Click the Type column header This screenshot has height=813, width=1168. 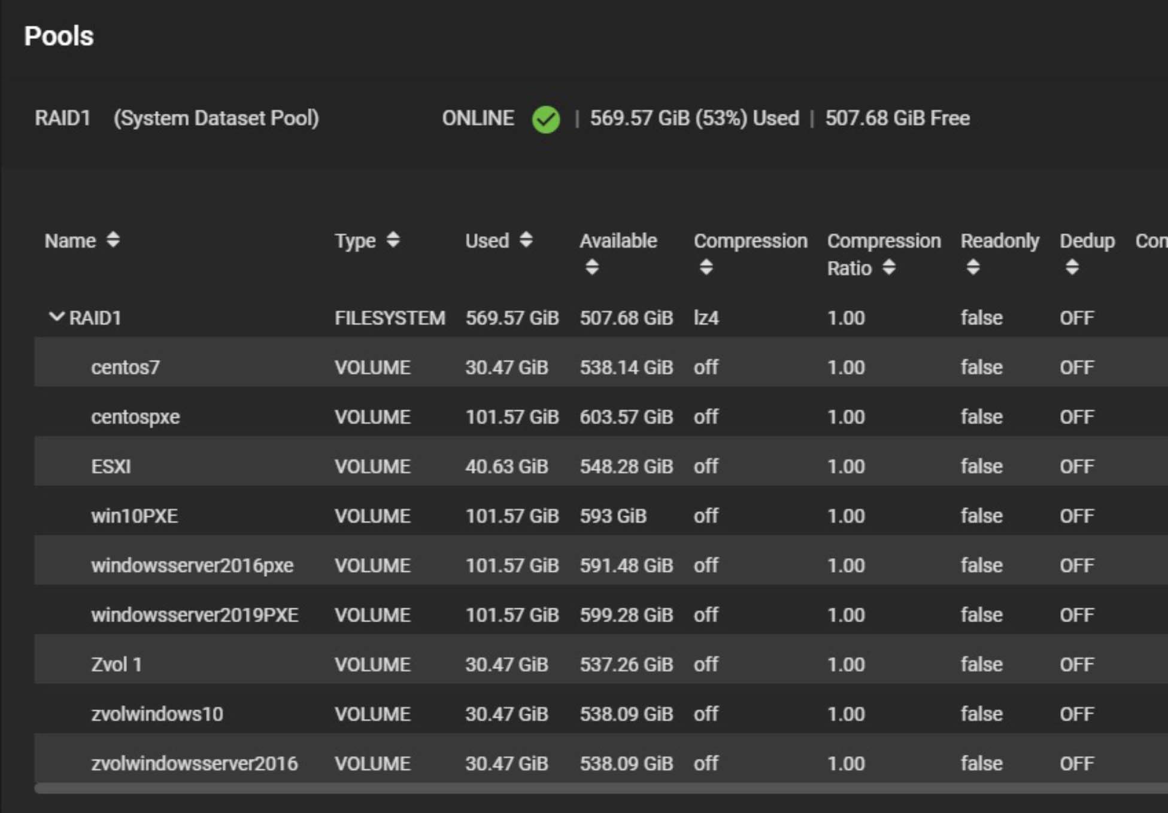click(x=355, y=241)
